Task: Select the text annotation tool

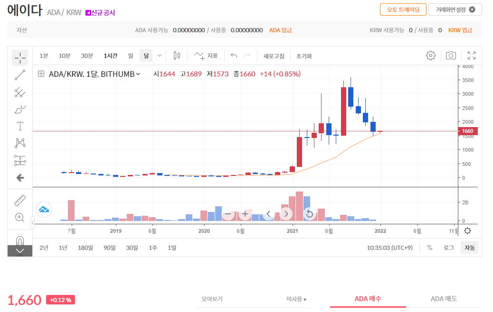Action: click(x=20, y=126)
